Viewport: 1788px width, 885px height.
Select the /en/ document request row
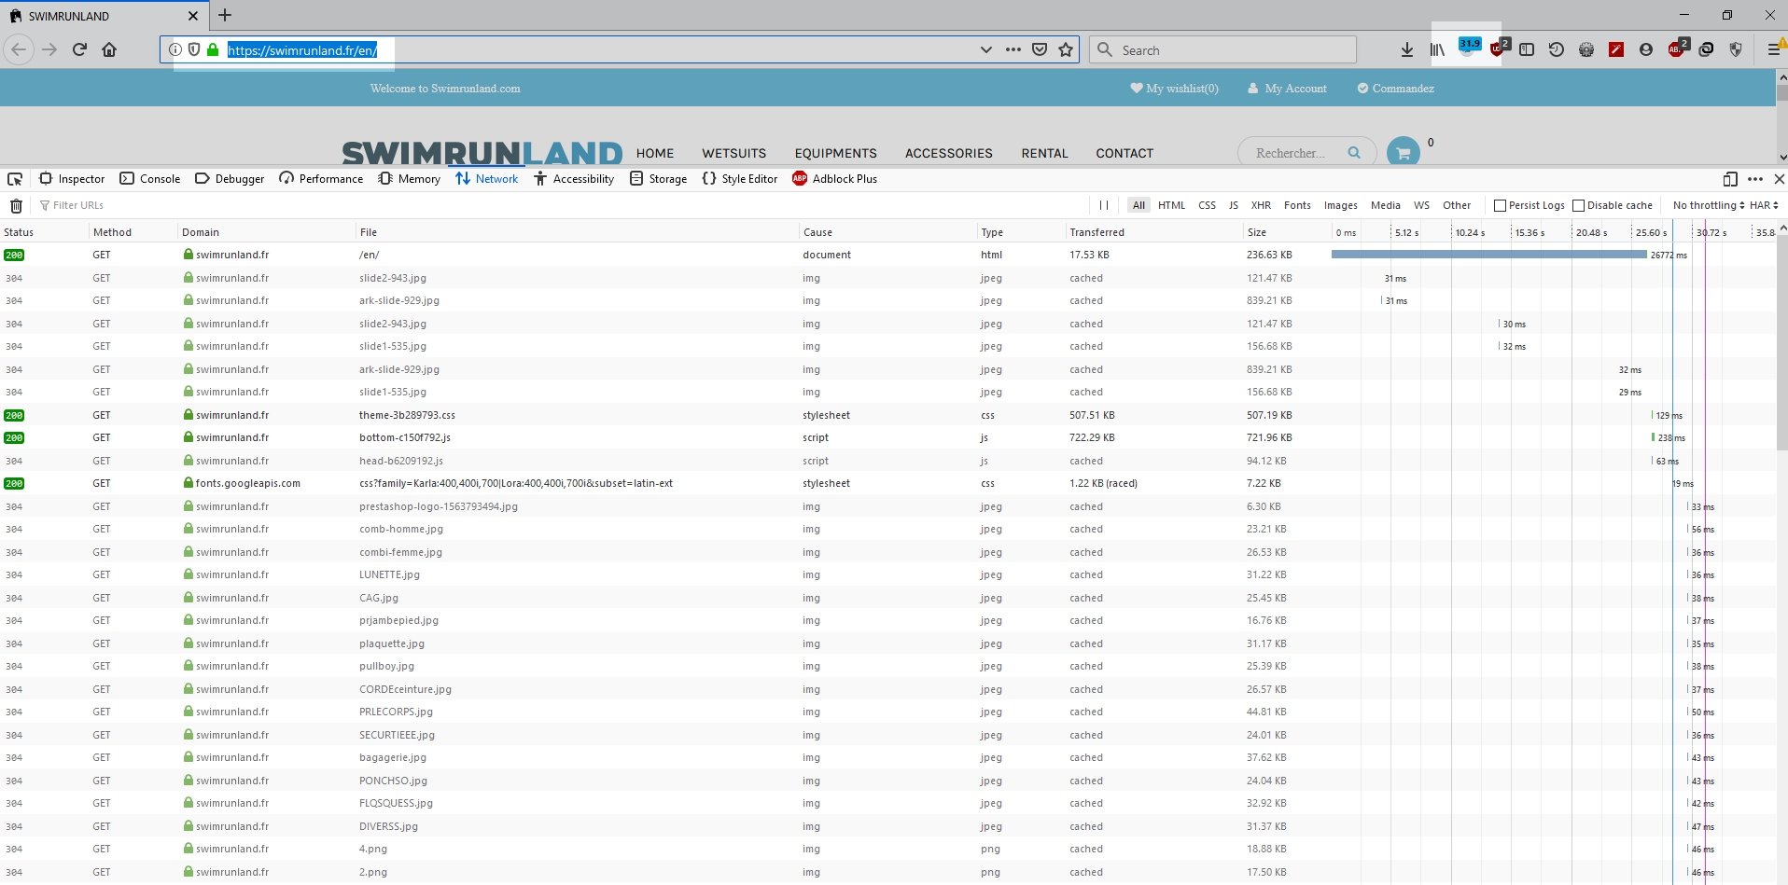887,255
